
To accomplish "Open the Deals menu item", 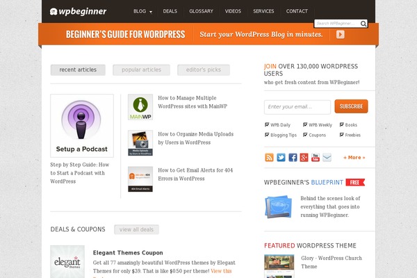I will pos(170,11).
